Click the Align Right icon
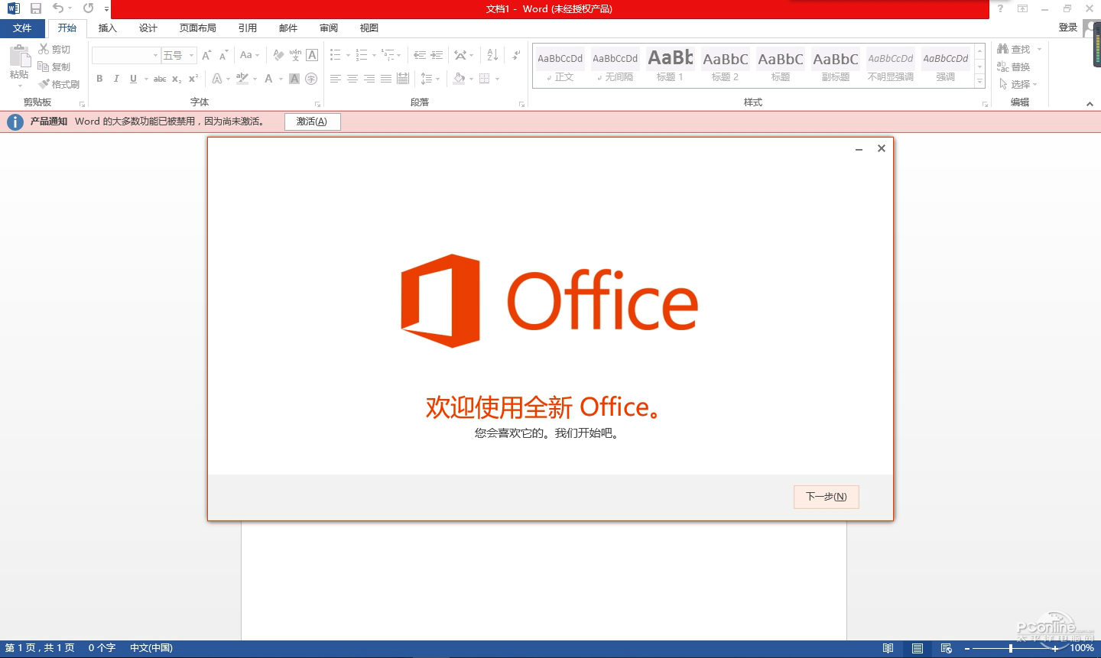 pos(369,79)
